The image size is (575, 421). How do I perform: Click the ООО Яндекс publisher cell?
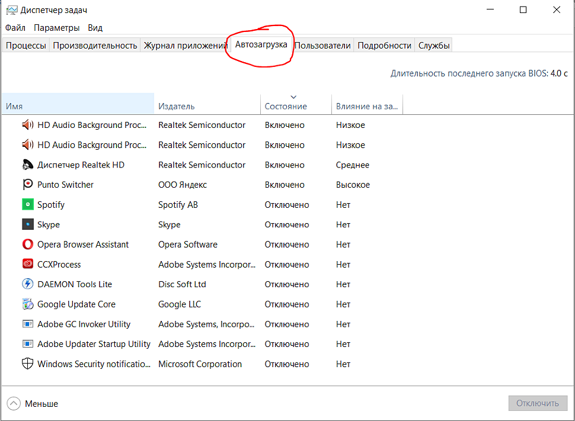click(x=182, y=185)
